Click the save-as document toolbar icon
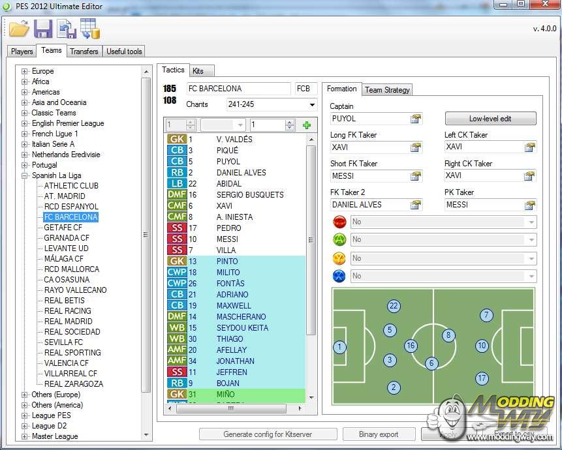 click(66, 29)
